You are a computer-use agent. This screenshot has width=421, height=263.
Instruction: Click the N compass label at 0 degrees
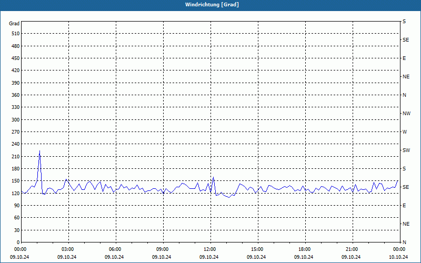404,242
